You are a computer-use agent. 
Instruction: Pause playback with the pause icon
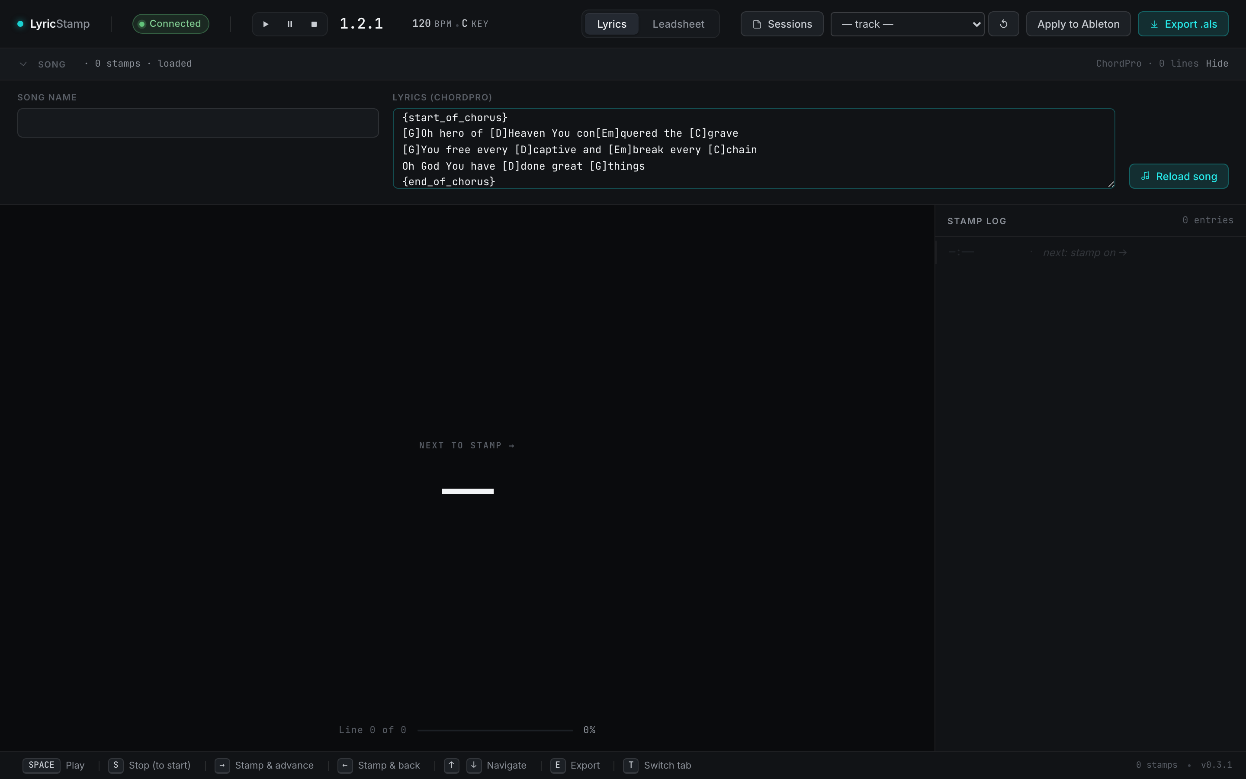coord(290,24)
